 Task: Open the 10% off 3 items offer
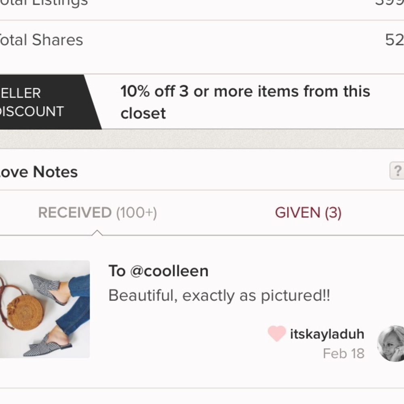245,92
